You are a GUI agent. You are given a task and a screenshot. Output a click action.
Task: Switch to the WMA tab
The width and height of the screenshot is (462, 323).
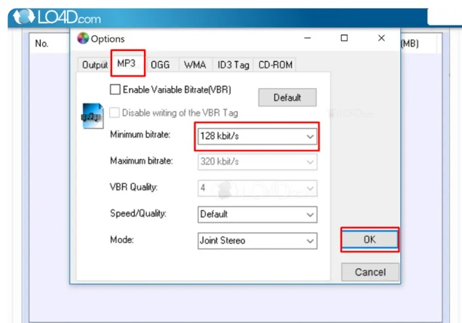coord(194,65)
